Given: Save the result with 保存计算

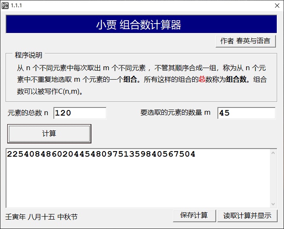Looking at the screenshot, I should click(194, 216).
